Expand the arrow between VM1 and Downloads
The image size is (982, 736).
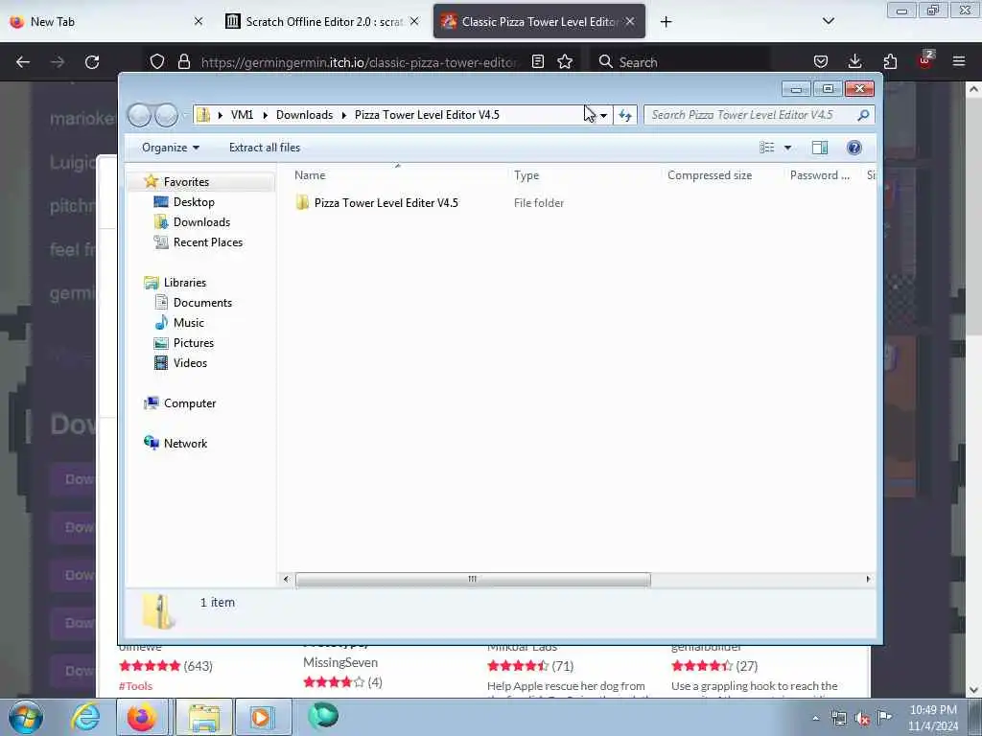pyautogui.click(x=265, y=115)
